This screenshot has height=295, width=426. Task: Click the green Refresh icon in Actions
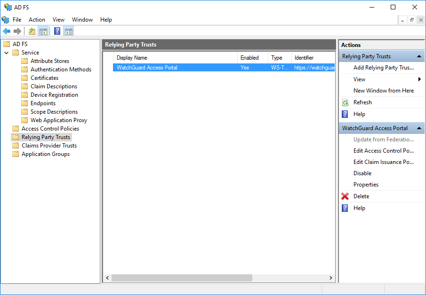[x=345, y=102]
